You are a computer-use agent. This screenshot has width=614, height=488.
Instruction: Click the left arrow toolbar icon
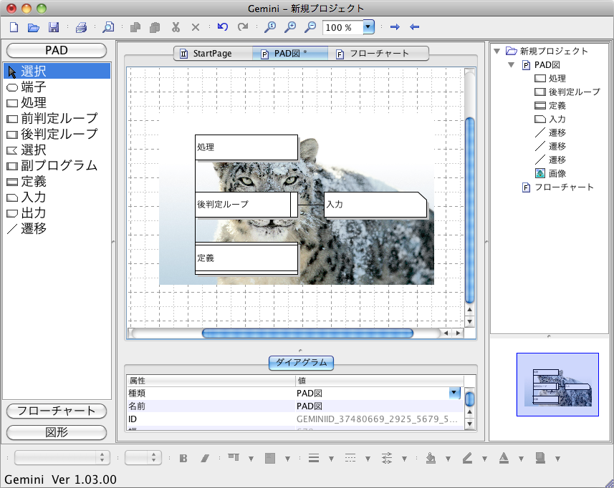414,27
